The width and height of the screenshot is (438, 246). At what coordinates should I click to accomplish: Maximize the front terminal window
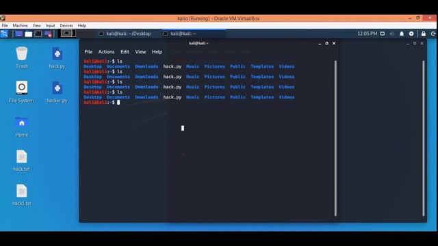[327, 43]
